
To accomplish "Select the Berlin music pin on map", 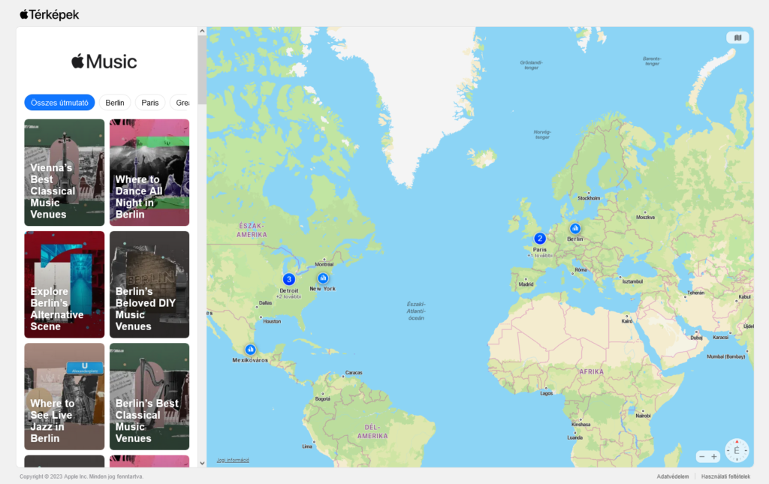I will pos(575,228).
